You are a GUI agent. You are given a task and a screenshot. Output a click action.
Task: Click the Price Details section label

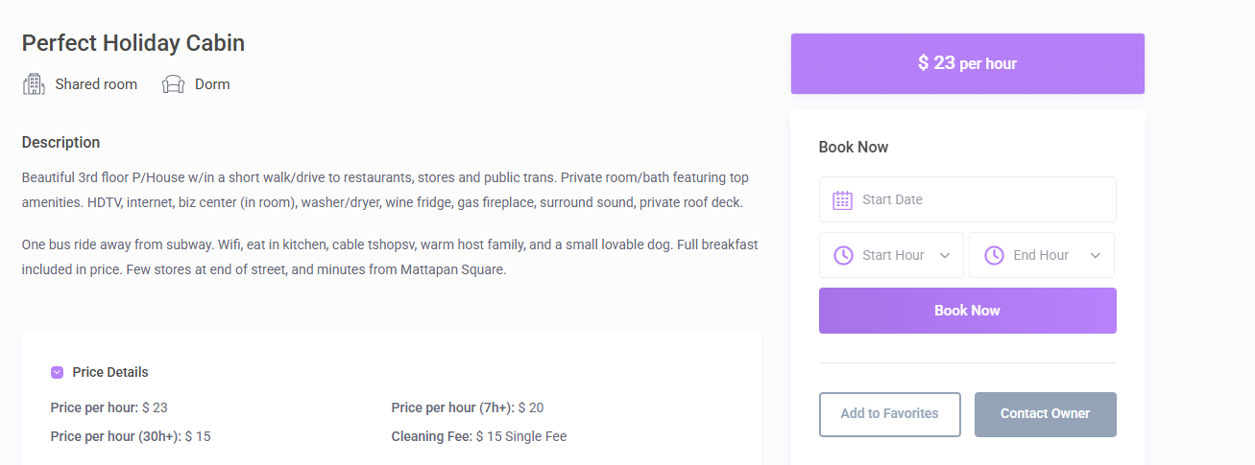(x=110, y=372)
